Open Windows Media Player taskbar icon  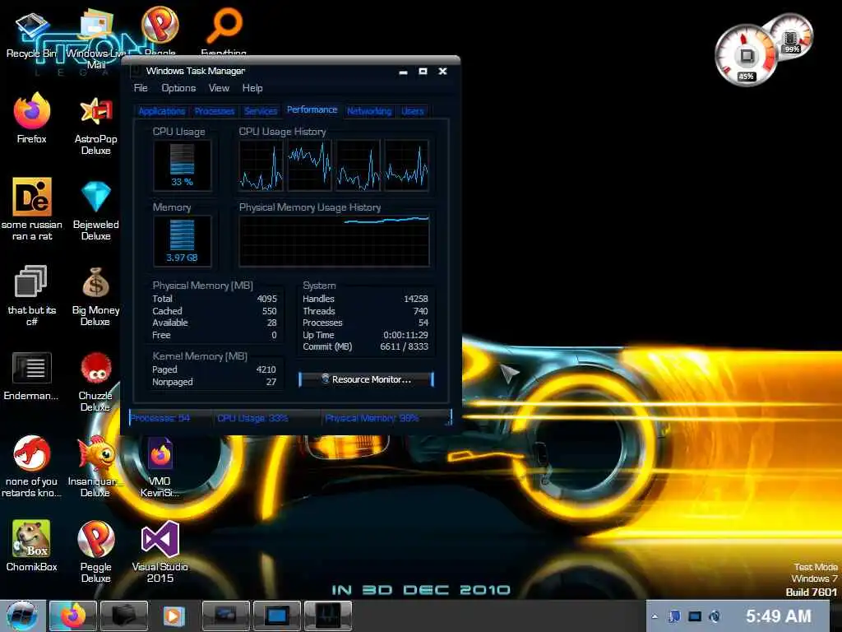173,616
